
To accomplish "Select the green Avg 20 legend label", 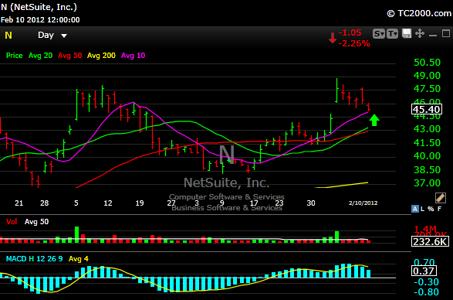I will (40, 56).
